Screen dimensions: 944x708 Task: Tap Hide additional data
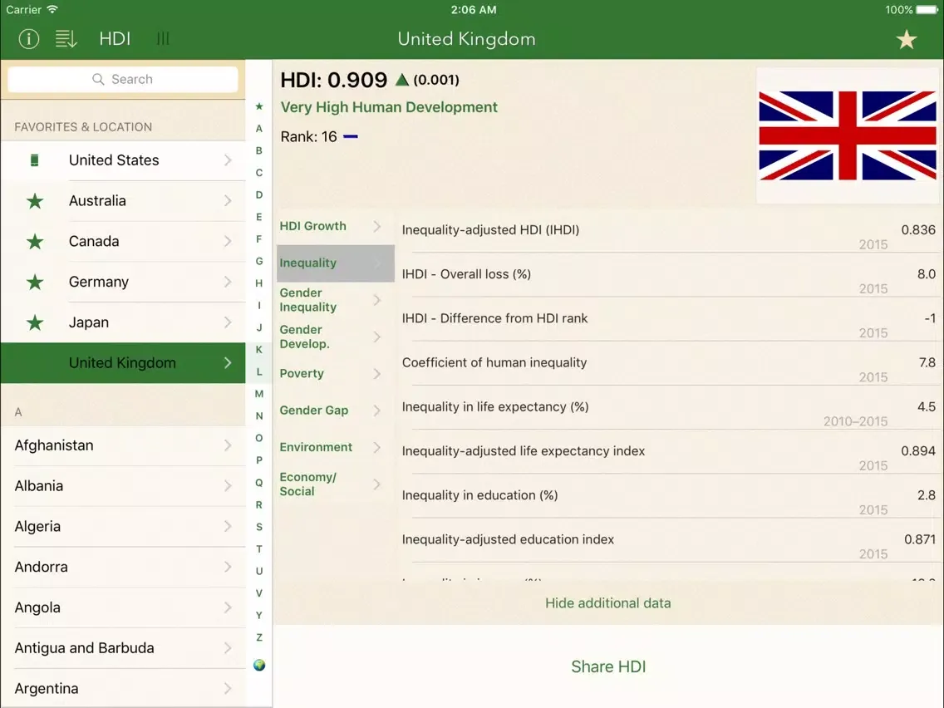(607, 603)
